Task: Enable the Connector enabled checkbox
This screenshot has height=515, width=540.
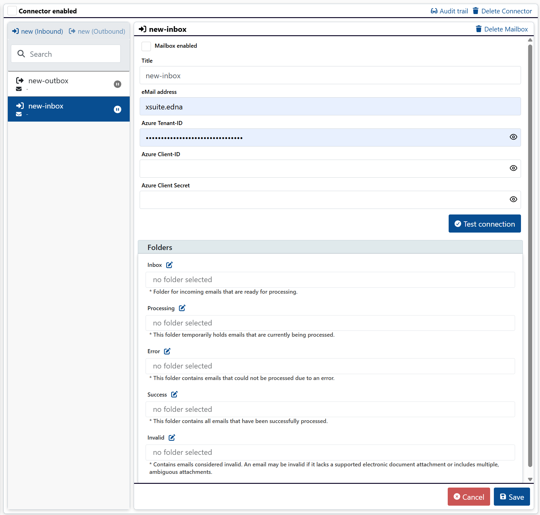Action: (x=12, y=10)
